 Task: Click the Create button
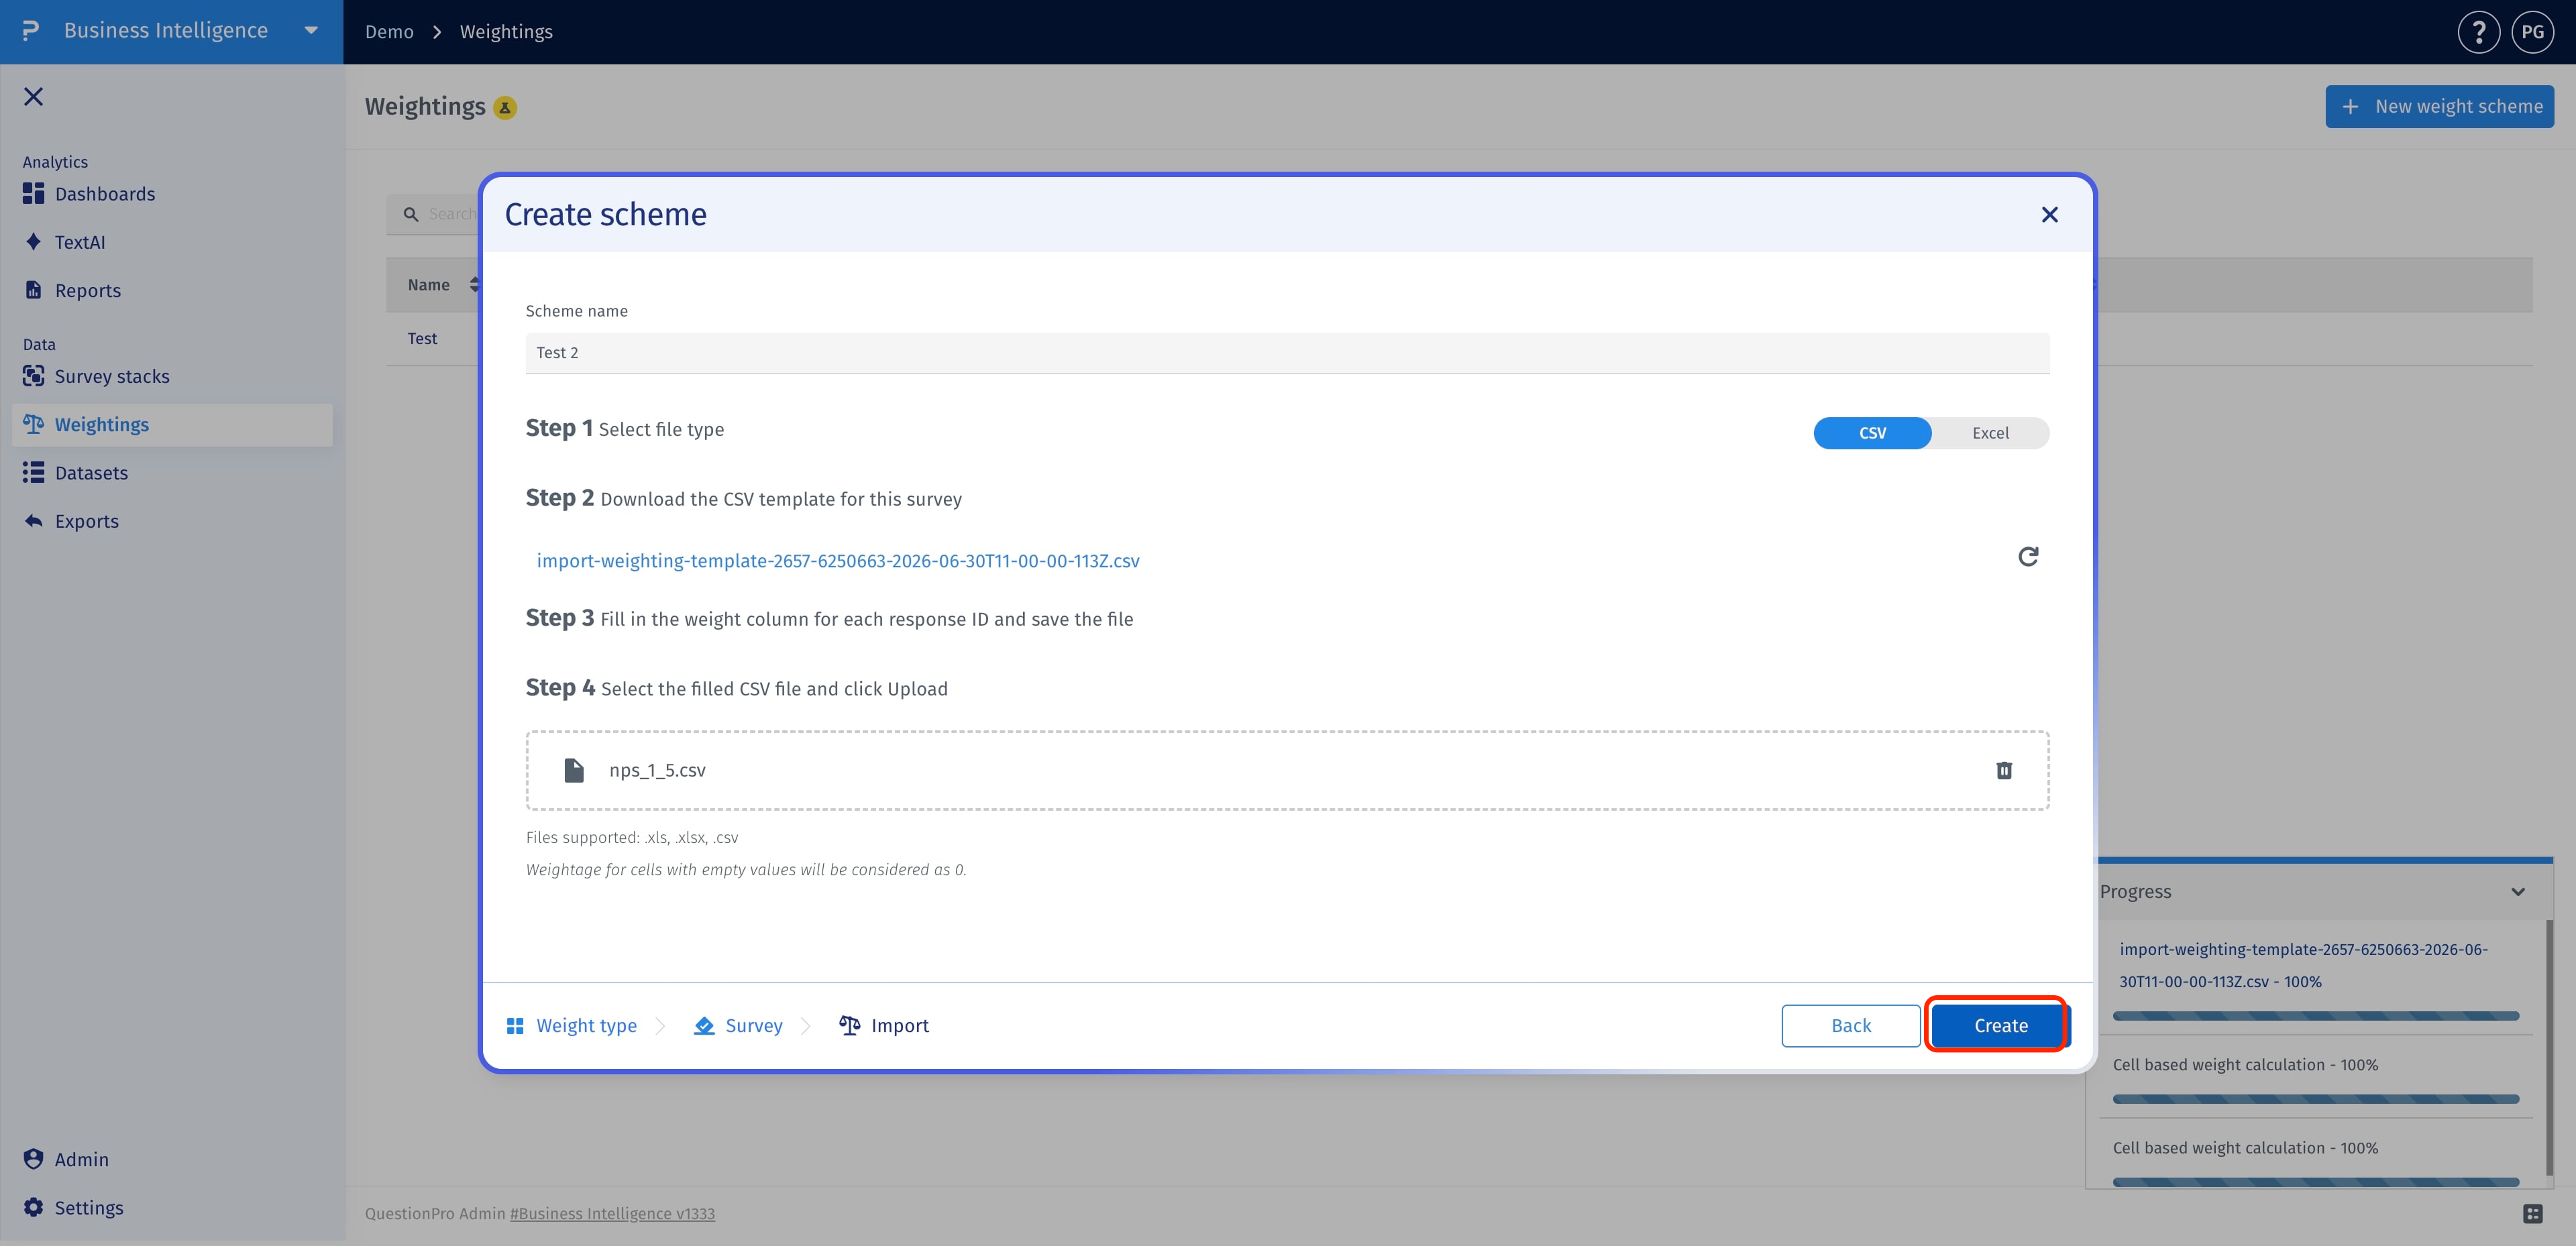point(2000,1025)
